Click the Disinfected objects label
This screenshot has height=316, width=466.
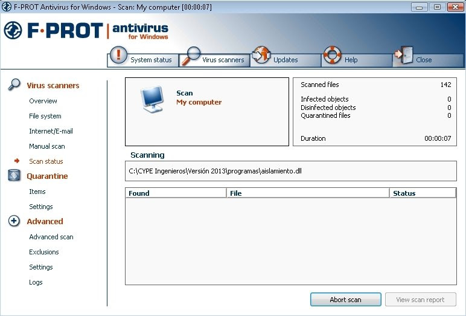coord(328,108)
